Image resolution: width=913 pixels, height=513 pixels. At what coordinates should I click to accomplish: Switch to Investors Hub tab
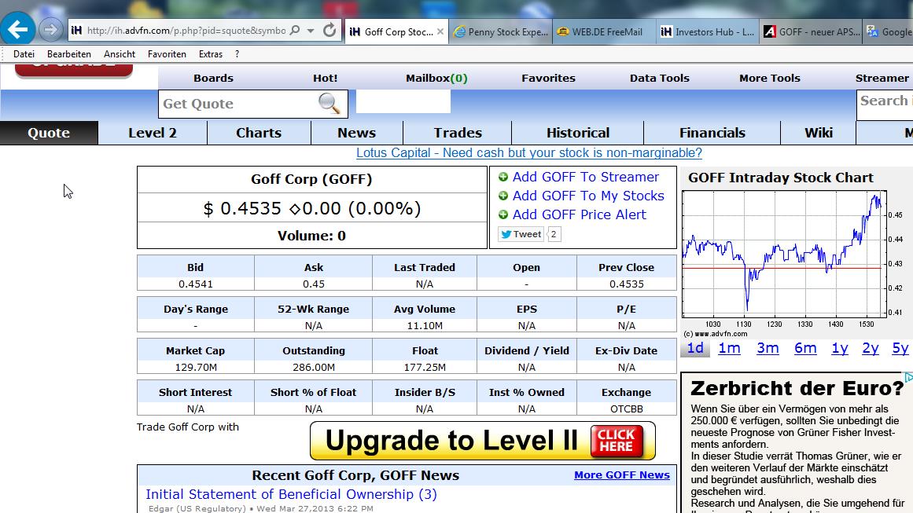coord(708,32)
